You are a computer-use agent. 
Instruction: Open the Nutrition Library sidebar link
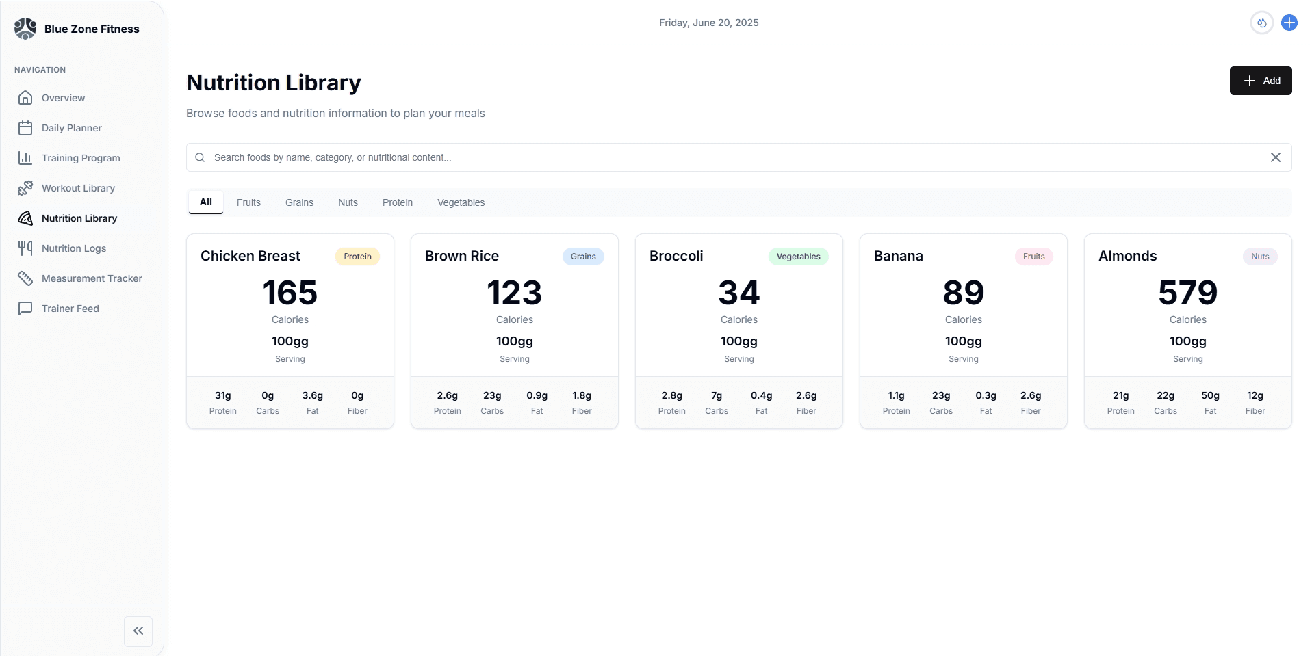tap(79, 218)
